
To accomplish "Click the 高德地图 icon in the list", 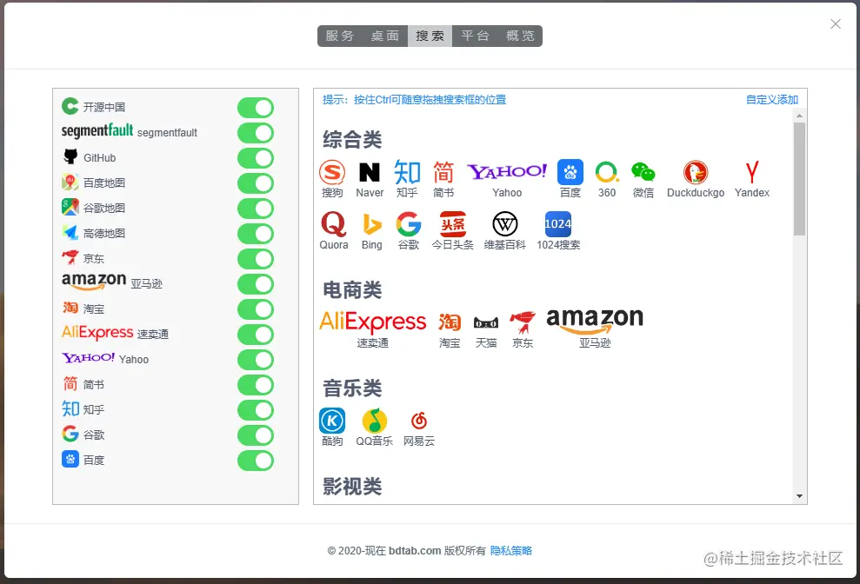I will (70, 233).
